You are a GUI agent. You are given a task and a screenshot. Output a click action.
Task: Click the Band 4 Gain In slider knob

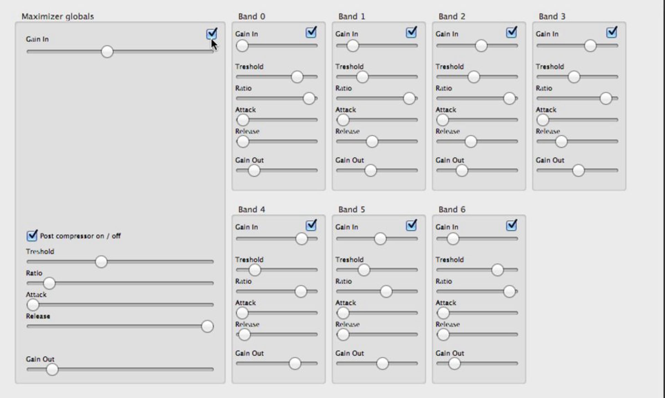click(x=301, y=239)
